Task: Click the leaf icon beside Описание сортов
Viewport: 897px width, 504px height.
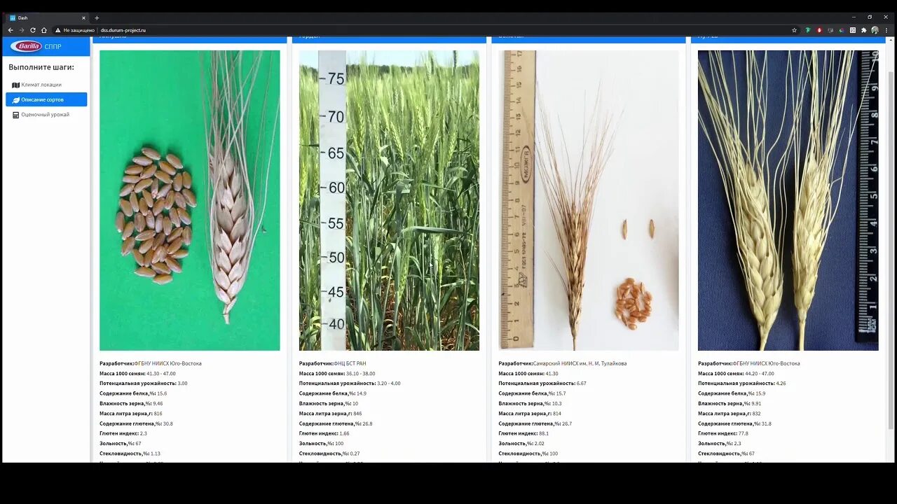Action: point(16,99)
